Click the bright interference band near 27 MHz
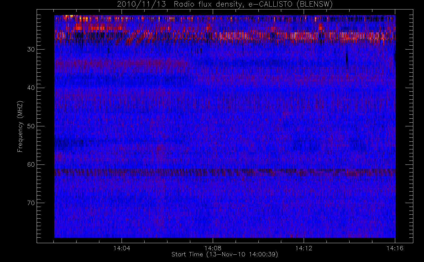The width and height of the screenshot is (424, 262). [x=225, y=36]
